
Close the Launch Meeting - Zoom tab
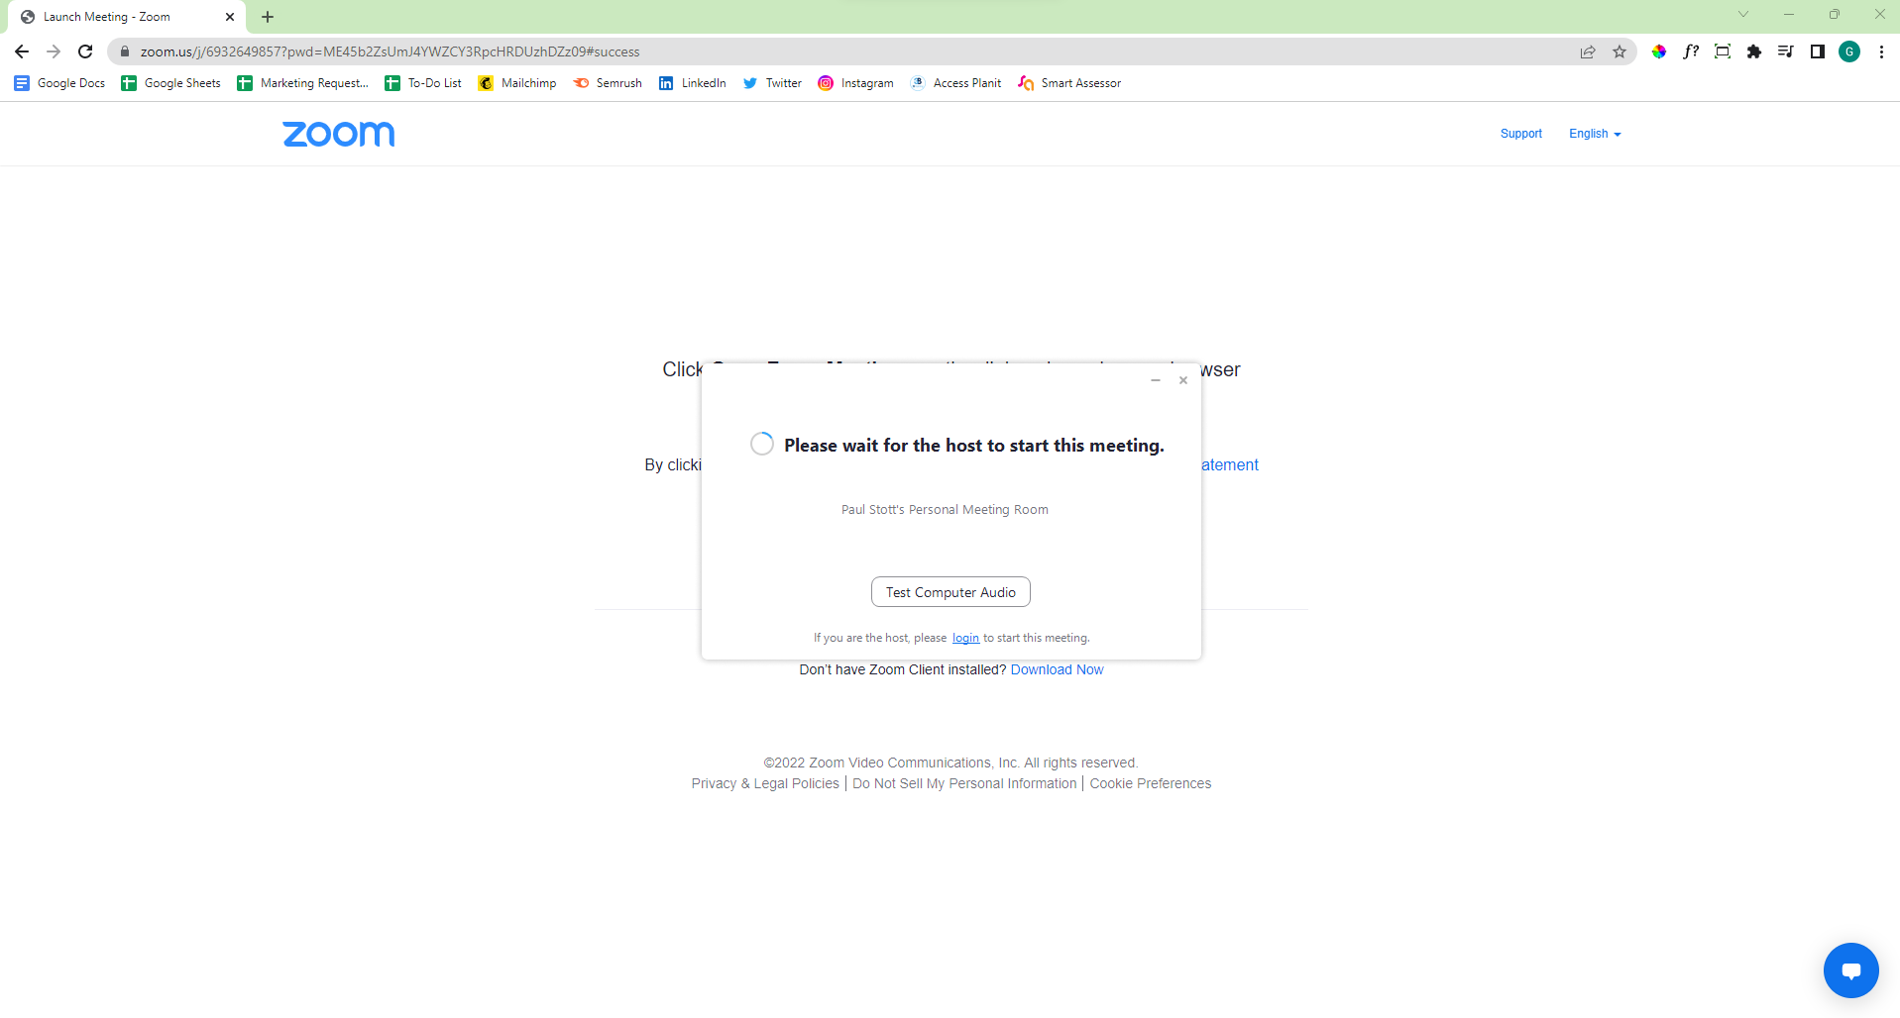point(230,17)
